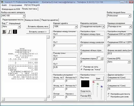The width and height of the screenshot is (134, 106).
Task: Click the blue B color channel slider
Action: 102,94
